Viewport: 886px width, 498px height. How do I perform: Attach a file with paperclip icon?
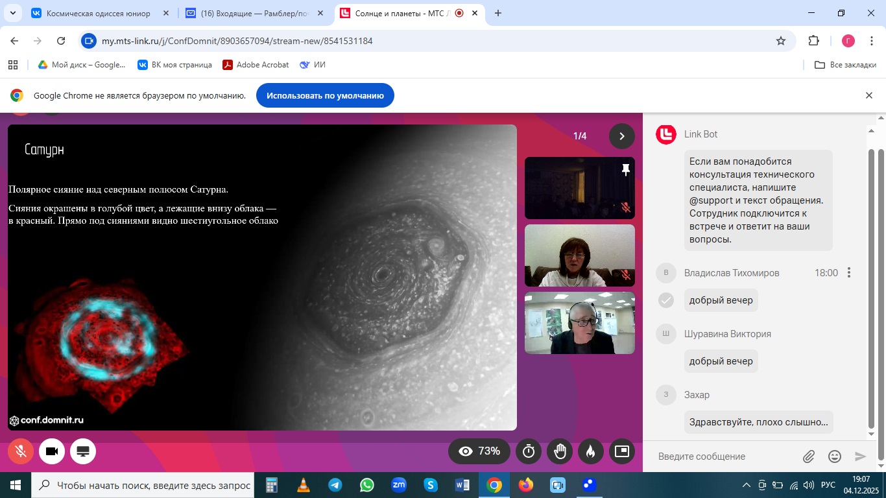tap(809, 456)
